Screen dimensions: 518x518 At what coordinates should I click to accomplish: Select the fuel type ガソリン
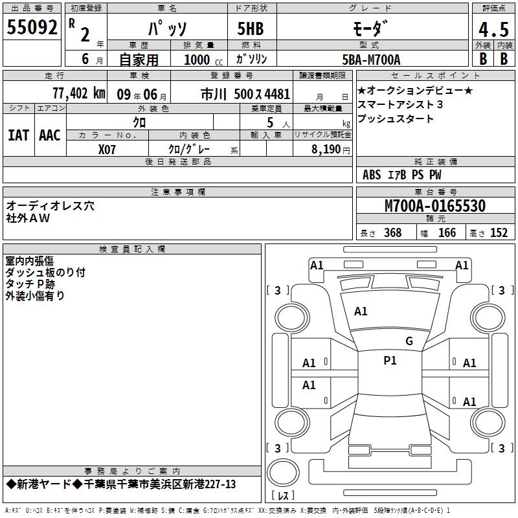point(251,59)
